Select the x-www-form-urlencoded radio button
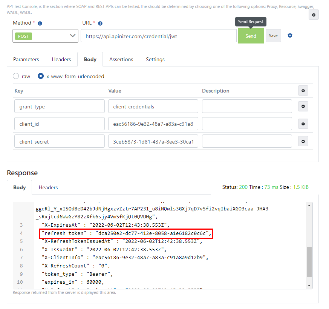Image resolution: width=329 pixels, height=309 pixels. click(x=40, y=76)
